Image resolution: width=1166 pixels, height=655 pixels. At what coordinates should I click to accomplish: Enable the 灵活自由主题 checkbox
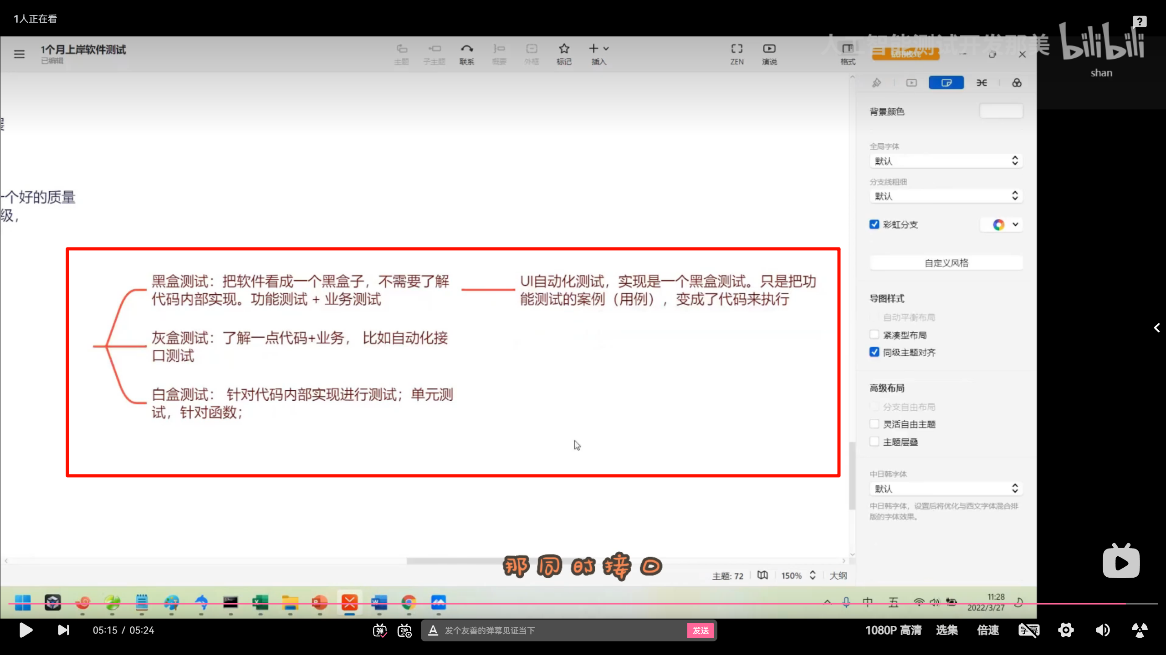[x=874, y=424]
